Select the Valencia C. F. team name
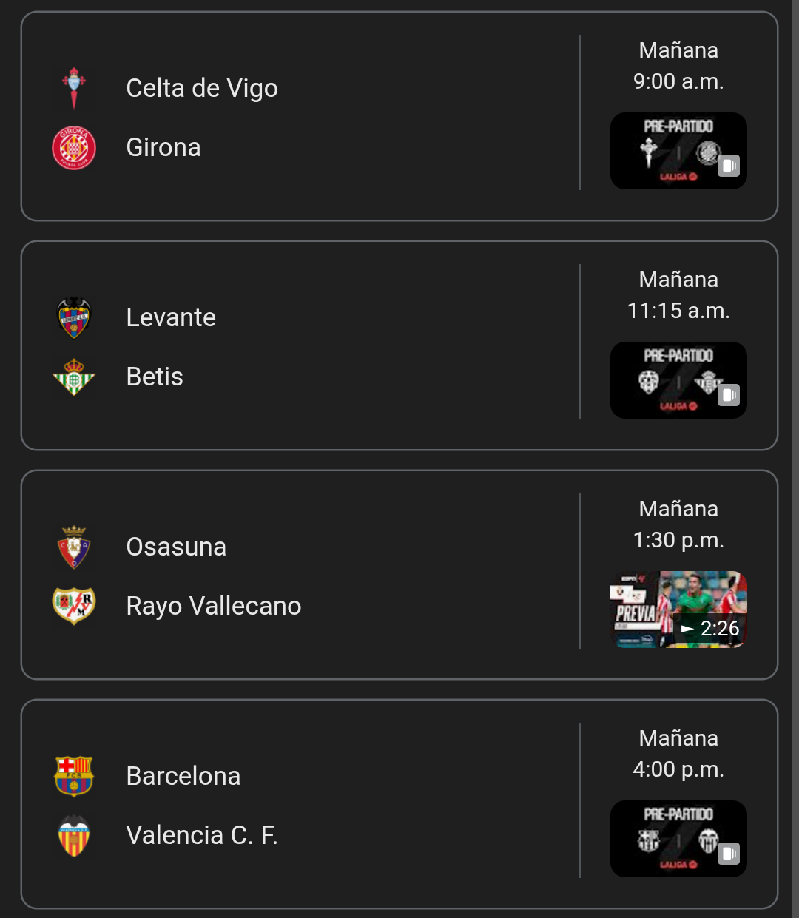799x918 pixels. click(202, 835)
